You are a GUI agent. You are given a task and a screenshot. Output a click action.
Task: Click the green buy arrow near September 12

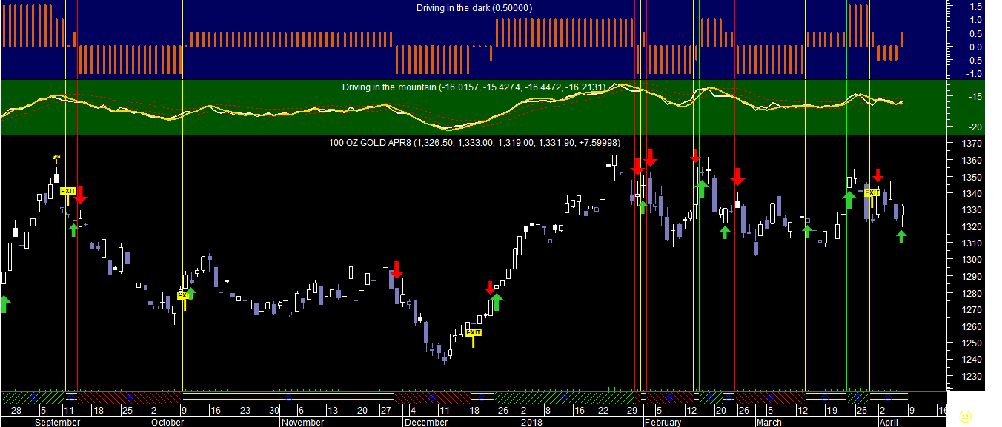[73, 230]
